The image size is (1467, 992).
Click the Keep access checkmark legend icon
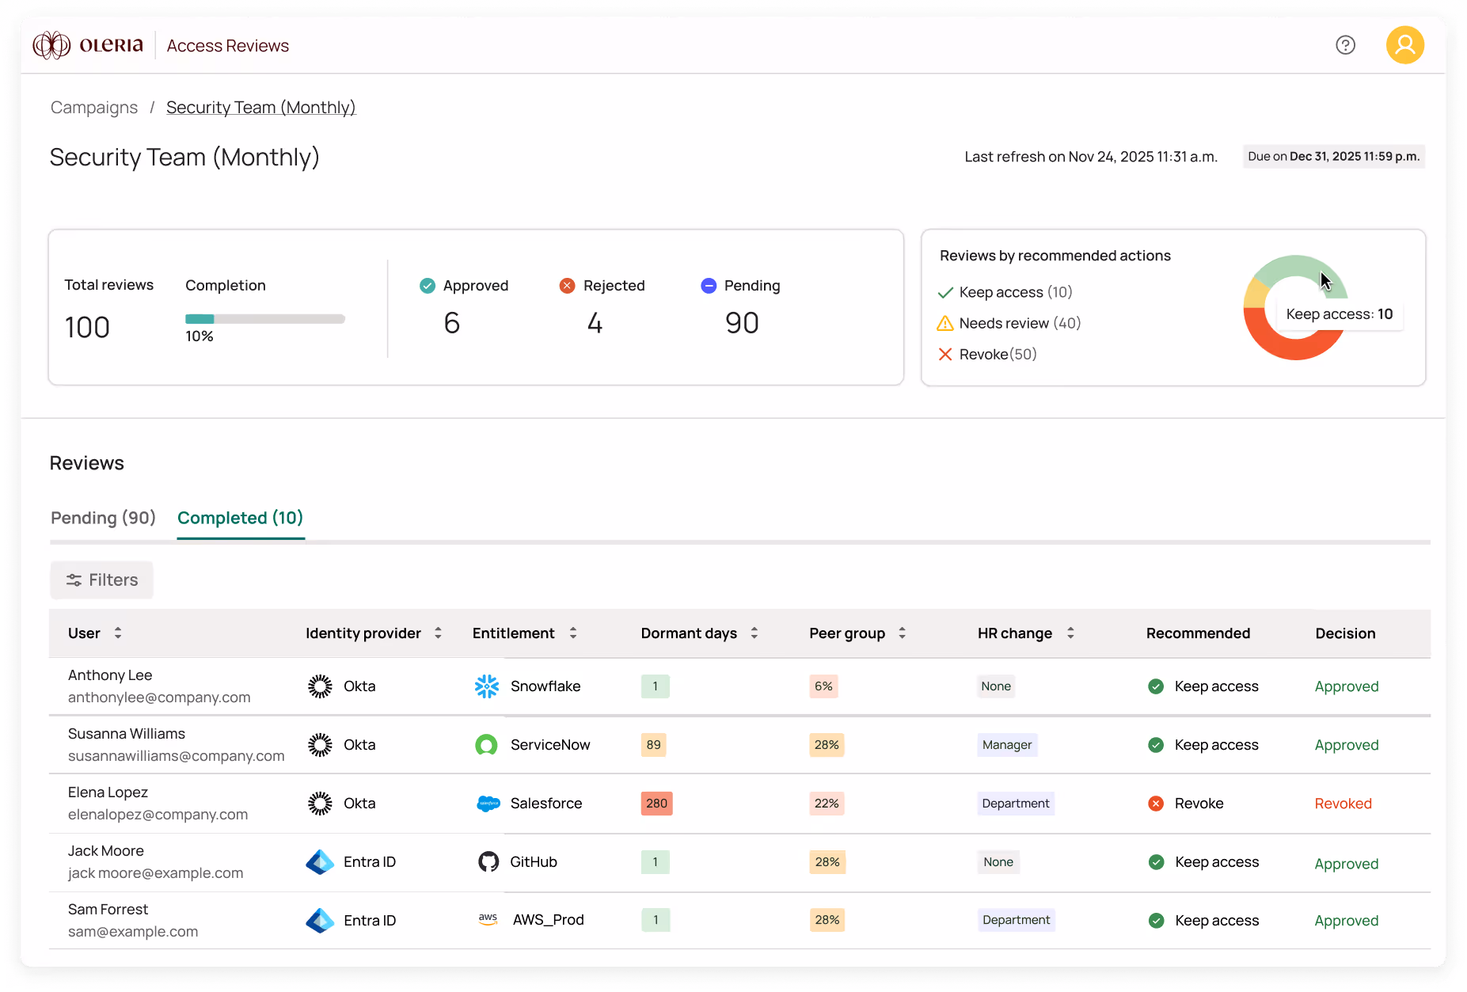pyautogui.click(x=945, y=293)
